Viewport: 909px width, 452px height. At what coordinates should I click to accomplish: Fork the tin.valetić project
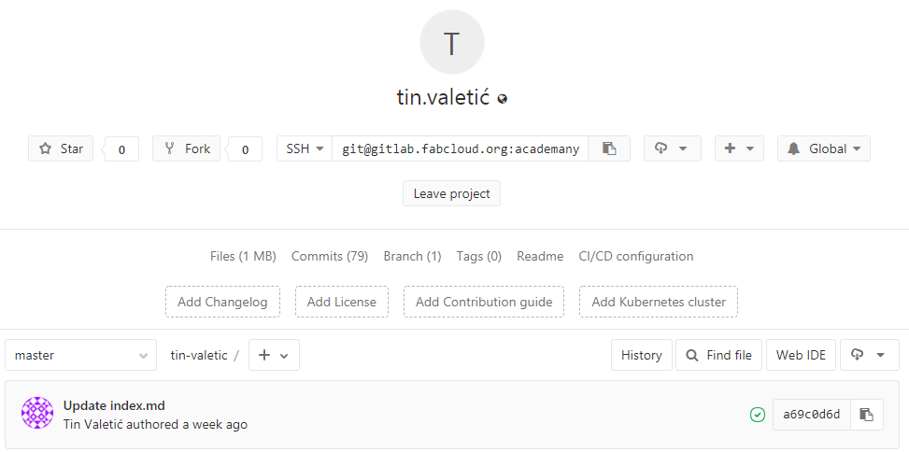(x=187, y=148)
